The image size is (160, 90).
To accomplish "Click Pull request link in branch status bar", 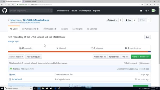I will (130, 63).
